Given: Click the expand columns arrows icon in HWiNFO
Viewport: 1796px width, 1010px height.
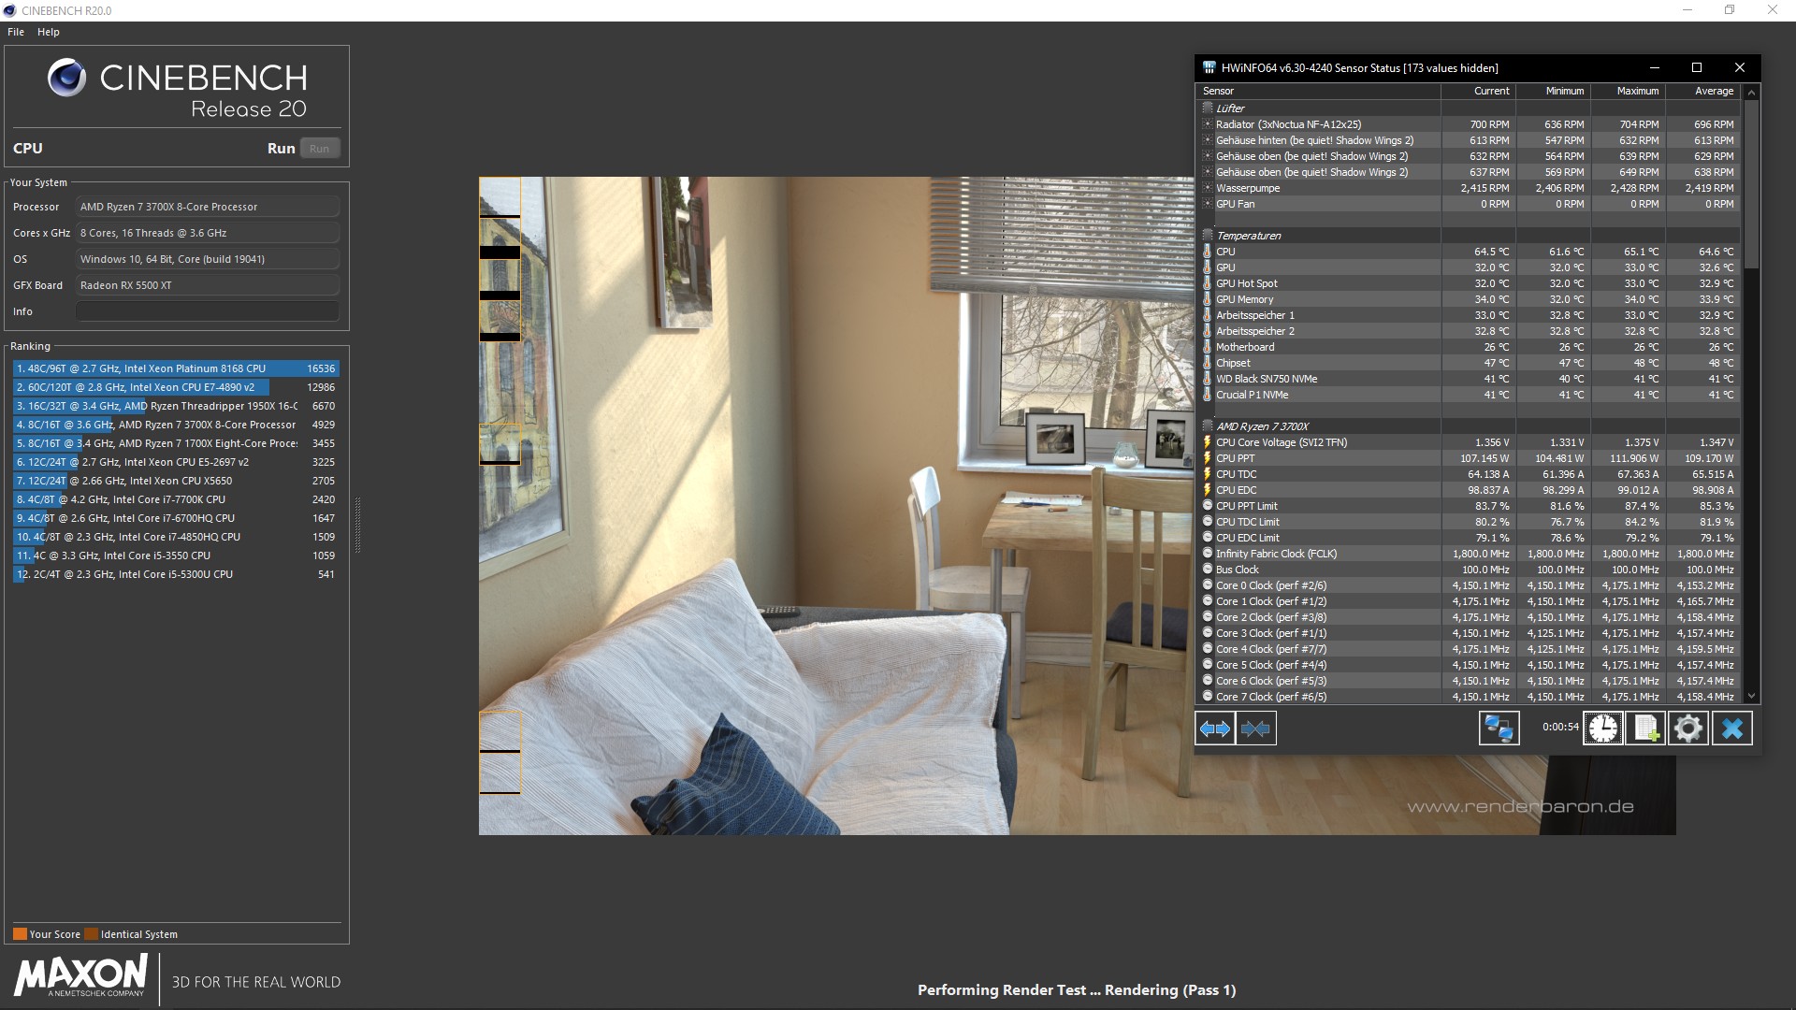Looking at the screenshot, I should click(1214, 729).
